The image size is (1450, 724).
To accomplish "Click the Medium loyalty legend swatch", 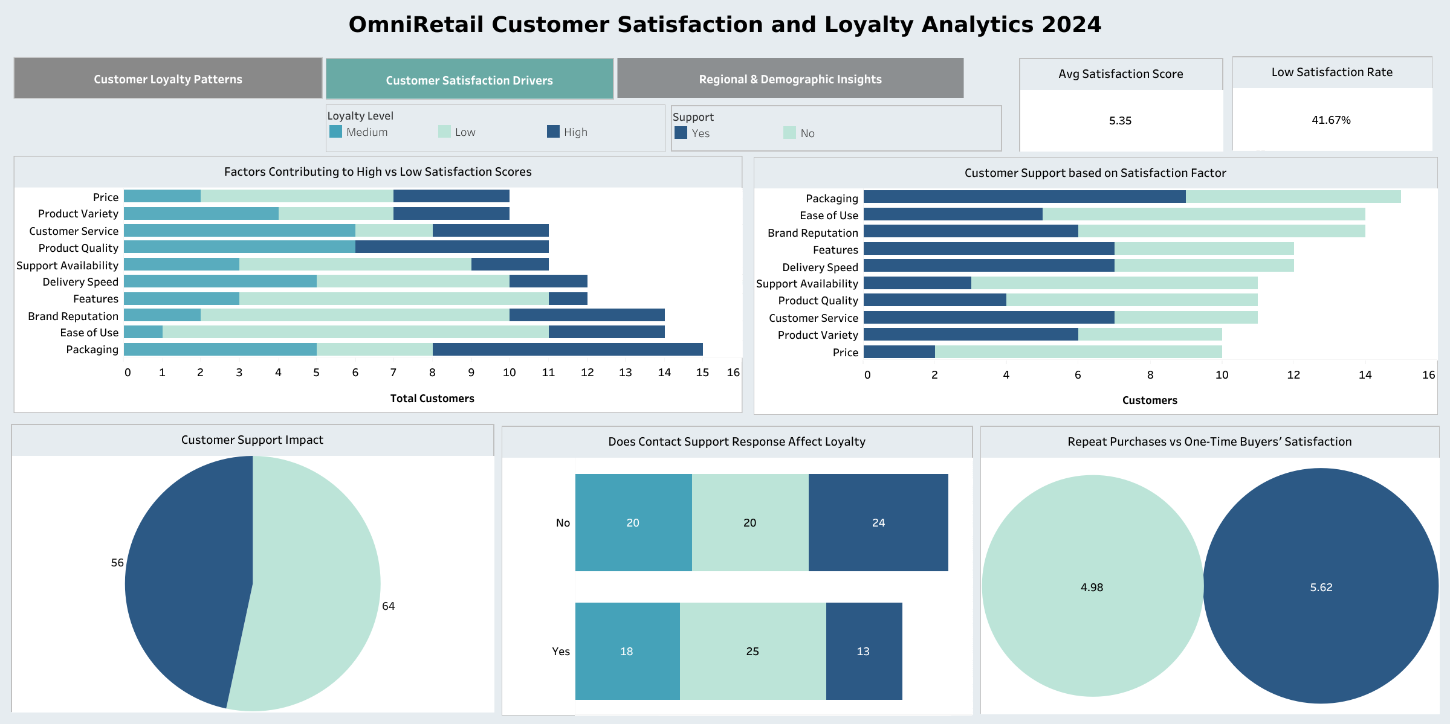I will tap(336, 132).
